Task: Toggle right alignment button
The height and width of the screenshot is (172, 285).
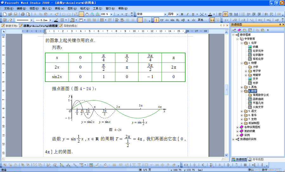Action: click(x=231, y=14)
